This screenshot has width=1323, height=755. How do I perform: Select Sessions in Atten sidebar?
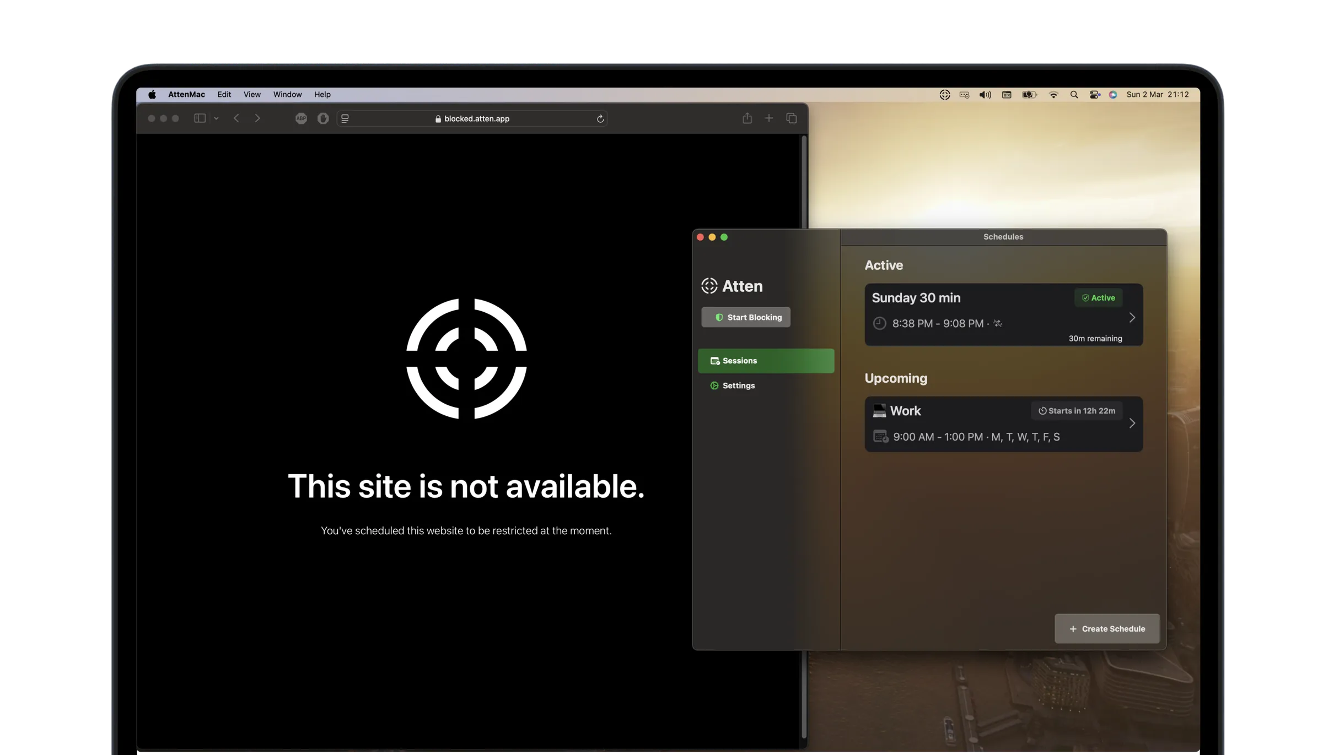click(766, 361)
